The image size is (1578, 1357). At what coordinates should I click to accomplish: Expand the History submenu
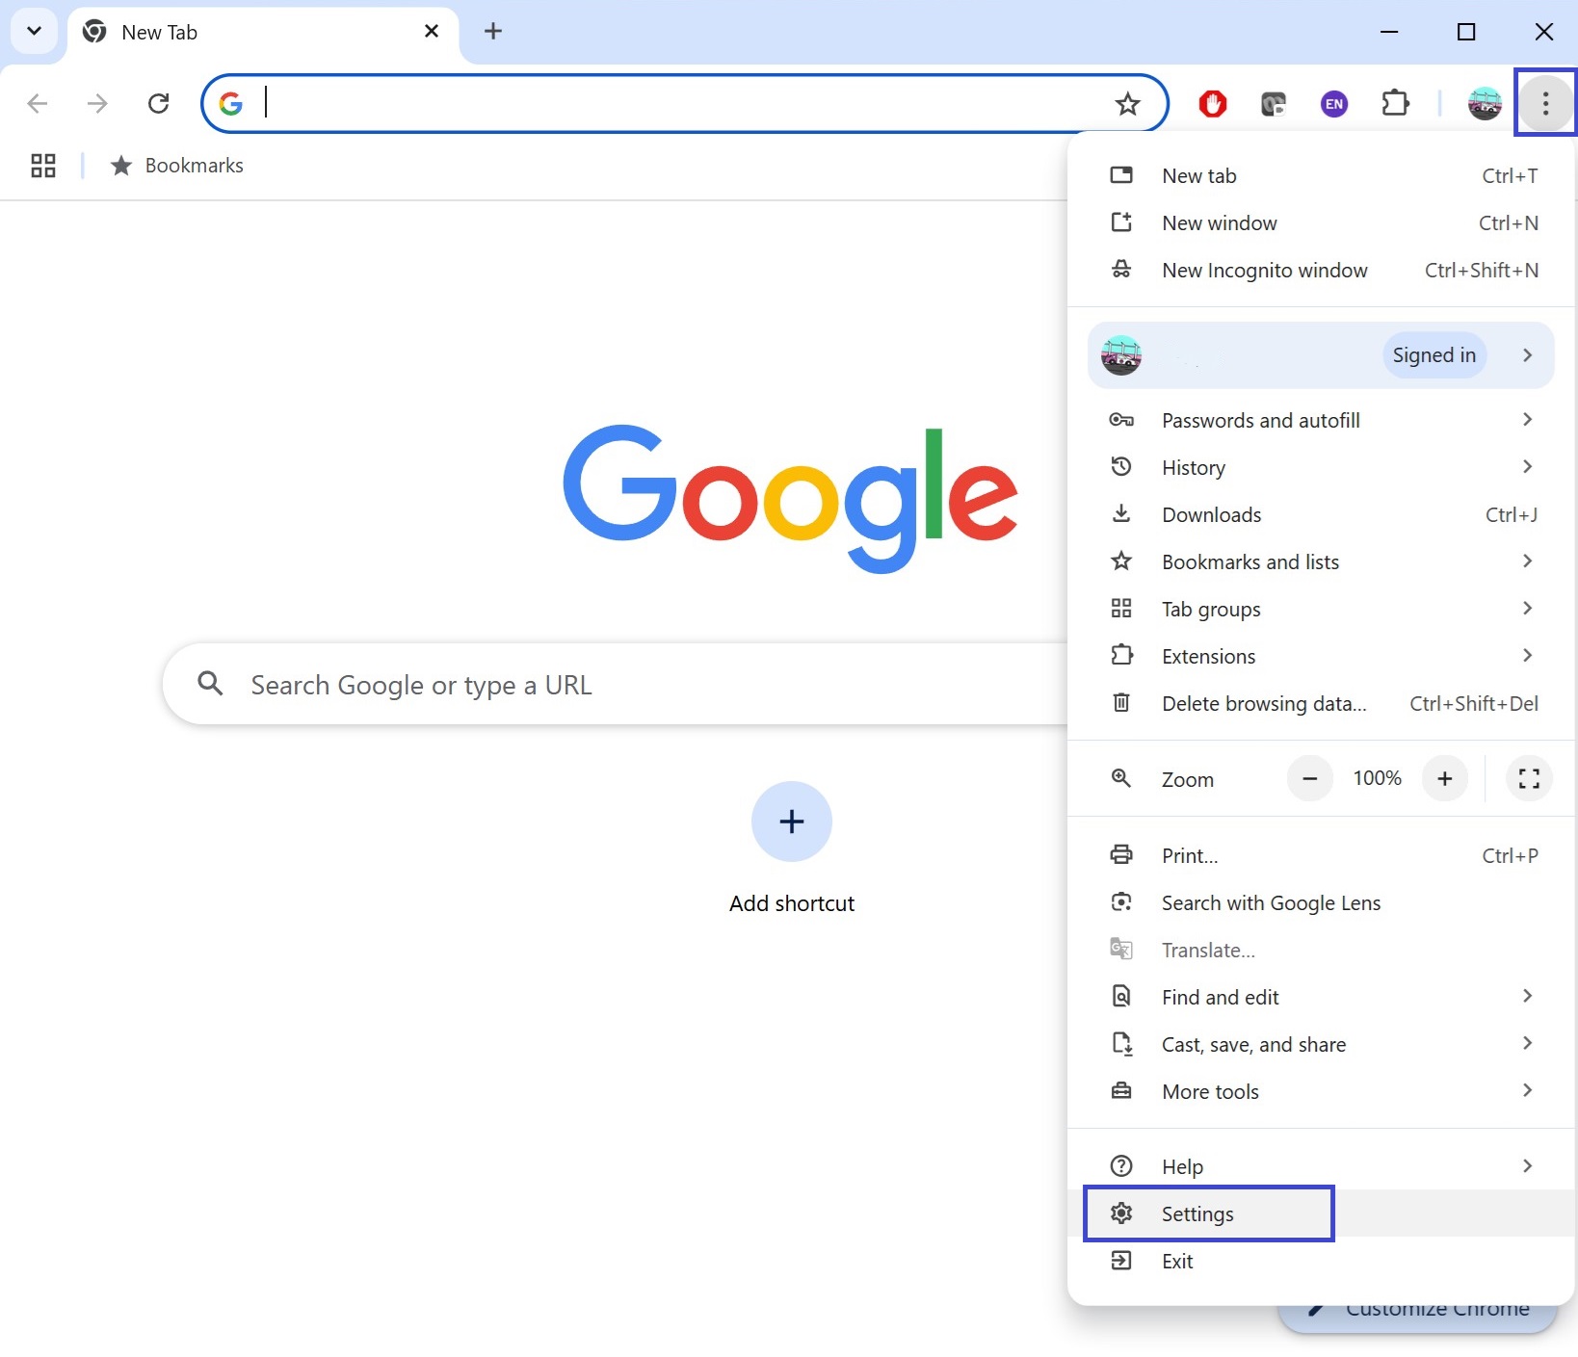[x=1322, y=467]
